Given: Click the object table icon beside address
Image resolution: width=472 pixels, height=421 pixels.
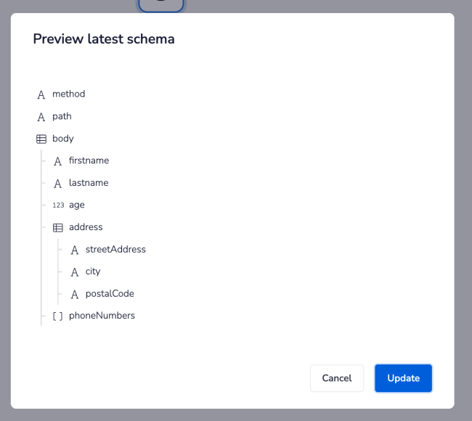Looking at the screenshot, I should click(58, 227).
